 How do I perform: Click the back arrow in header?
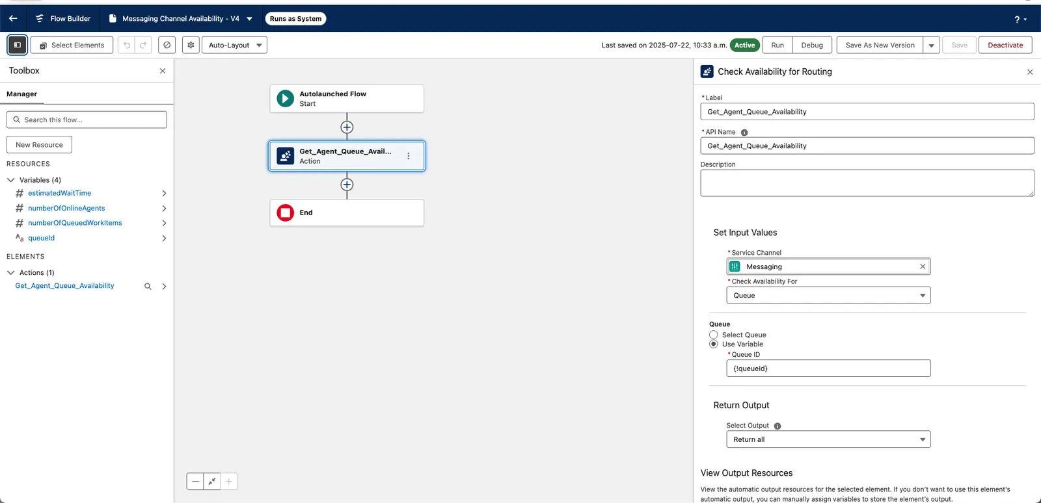click(x=13, y=19)
